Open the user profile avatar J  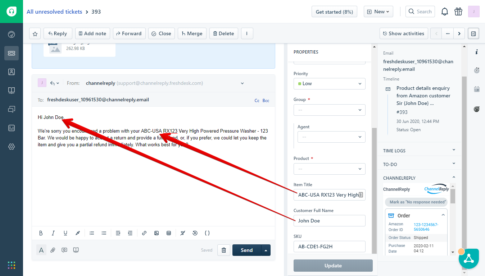point(473,11)
